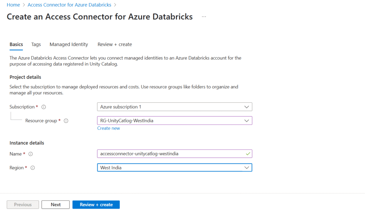This screenshot has width=365, height=214.
Task: Click the Previous button
Action: coord(23,205)
